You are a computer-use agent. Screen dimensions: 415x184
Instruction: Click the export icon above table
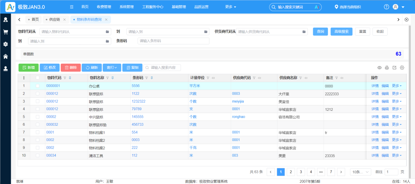pyautogui.click(x=394, y=68)
